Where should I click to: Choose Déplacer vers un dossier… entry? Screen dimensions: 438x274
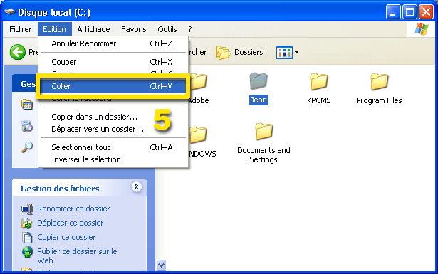click(113, 129)
